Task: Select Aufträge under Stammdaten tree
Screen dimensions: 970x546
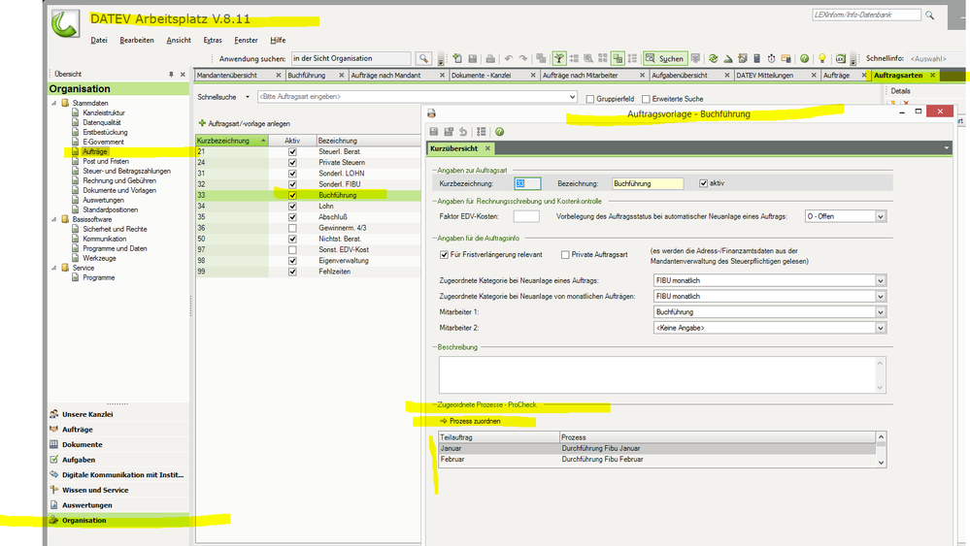Action: click(94, 151)
